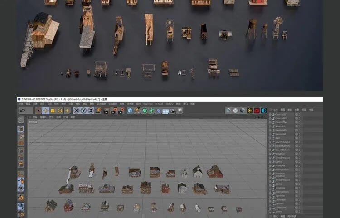Select the Scale tool
Image resolution: width=340 pixels, height=218 pixels.
click(53, 110)
